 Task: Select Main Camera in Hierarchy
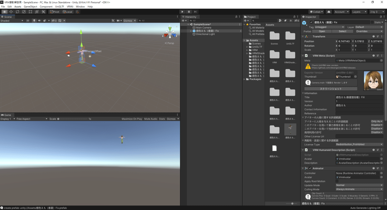(x=203, y=28)
